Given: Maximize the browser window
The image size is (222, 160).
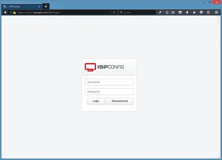Looking at the screenshot, I should click(209, 2).
